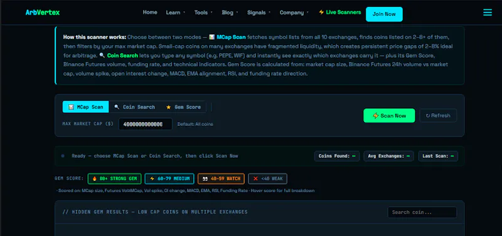Click the 'MAX MARKET CAP ($)' label
Screen dimensions: 502x236
(x=88, y=123)
